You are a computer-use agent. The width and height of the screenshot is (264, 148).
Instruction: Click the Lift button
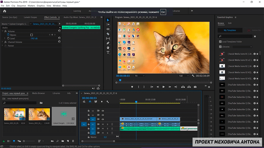[183, 87]
